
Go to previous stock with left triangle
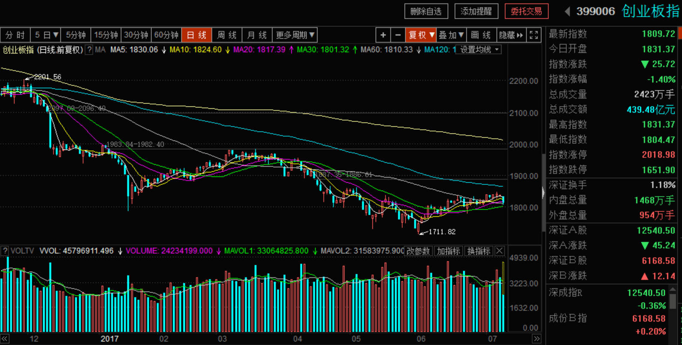[567, 12]
